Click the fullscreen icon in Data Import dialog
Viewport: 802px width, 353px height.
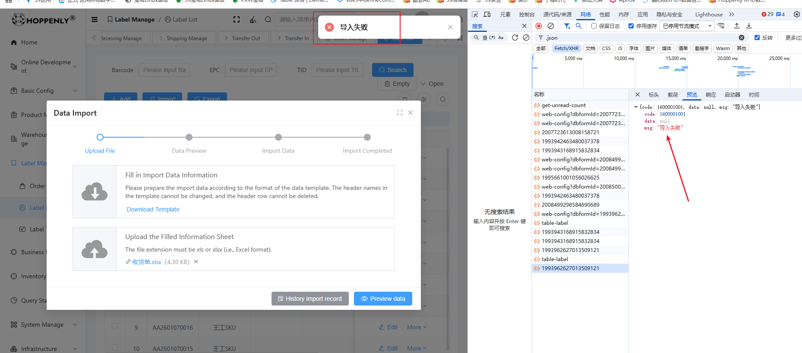point(400,113)
